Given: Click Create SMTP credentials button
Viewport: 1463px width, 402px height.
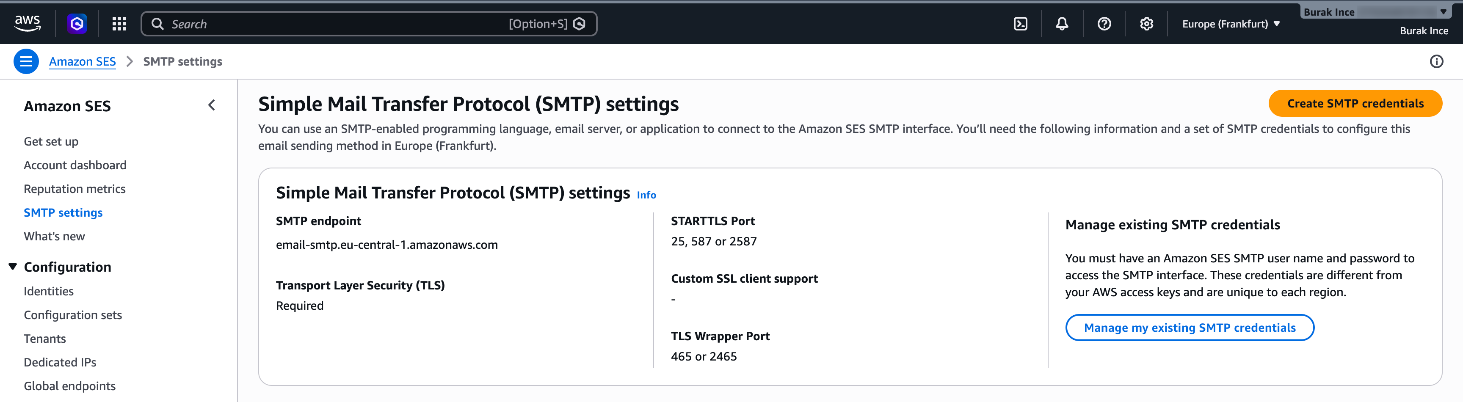Looking at the screenshot, I should click(1355, 103).
